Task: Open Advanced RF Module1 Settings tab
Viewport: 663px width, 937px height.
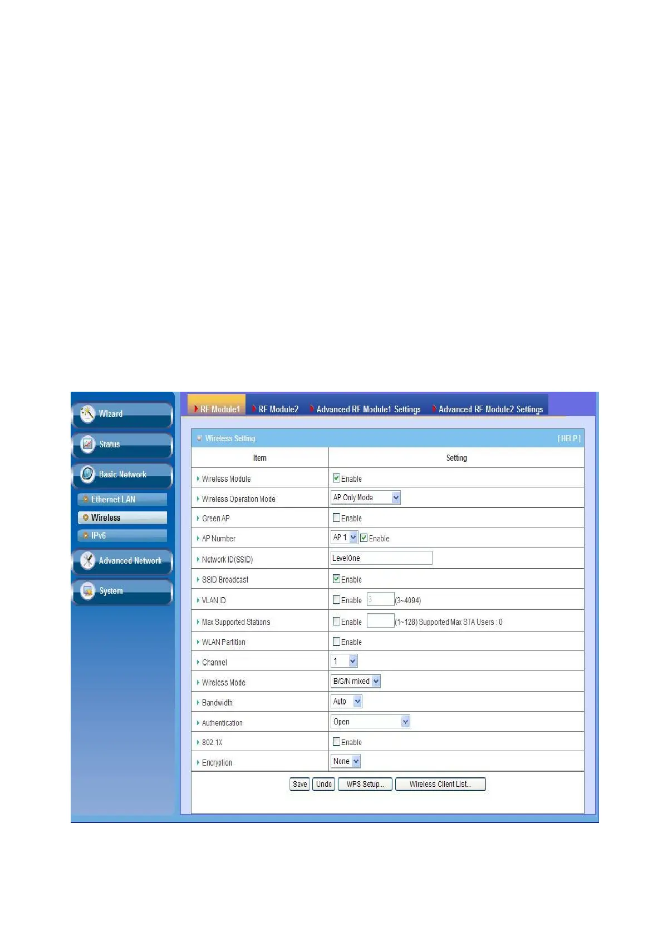Action: click(x=365, y=409)
